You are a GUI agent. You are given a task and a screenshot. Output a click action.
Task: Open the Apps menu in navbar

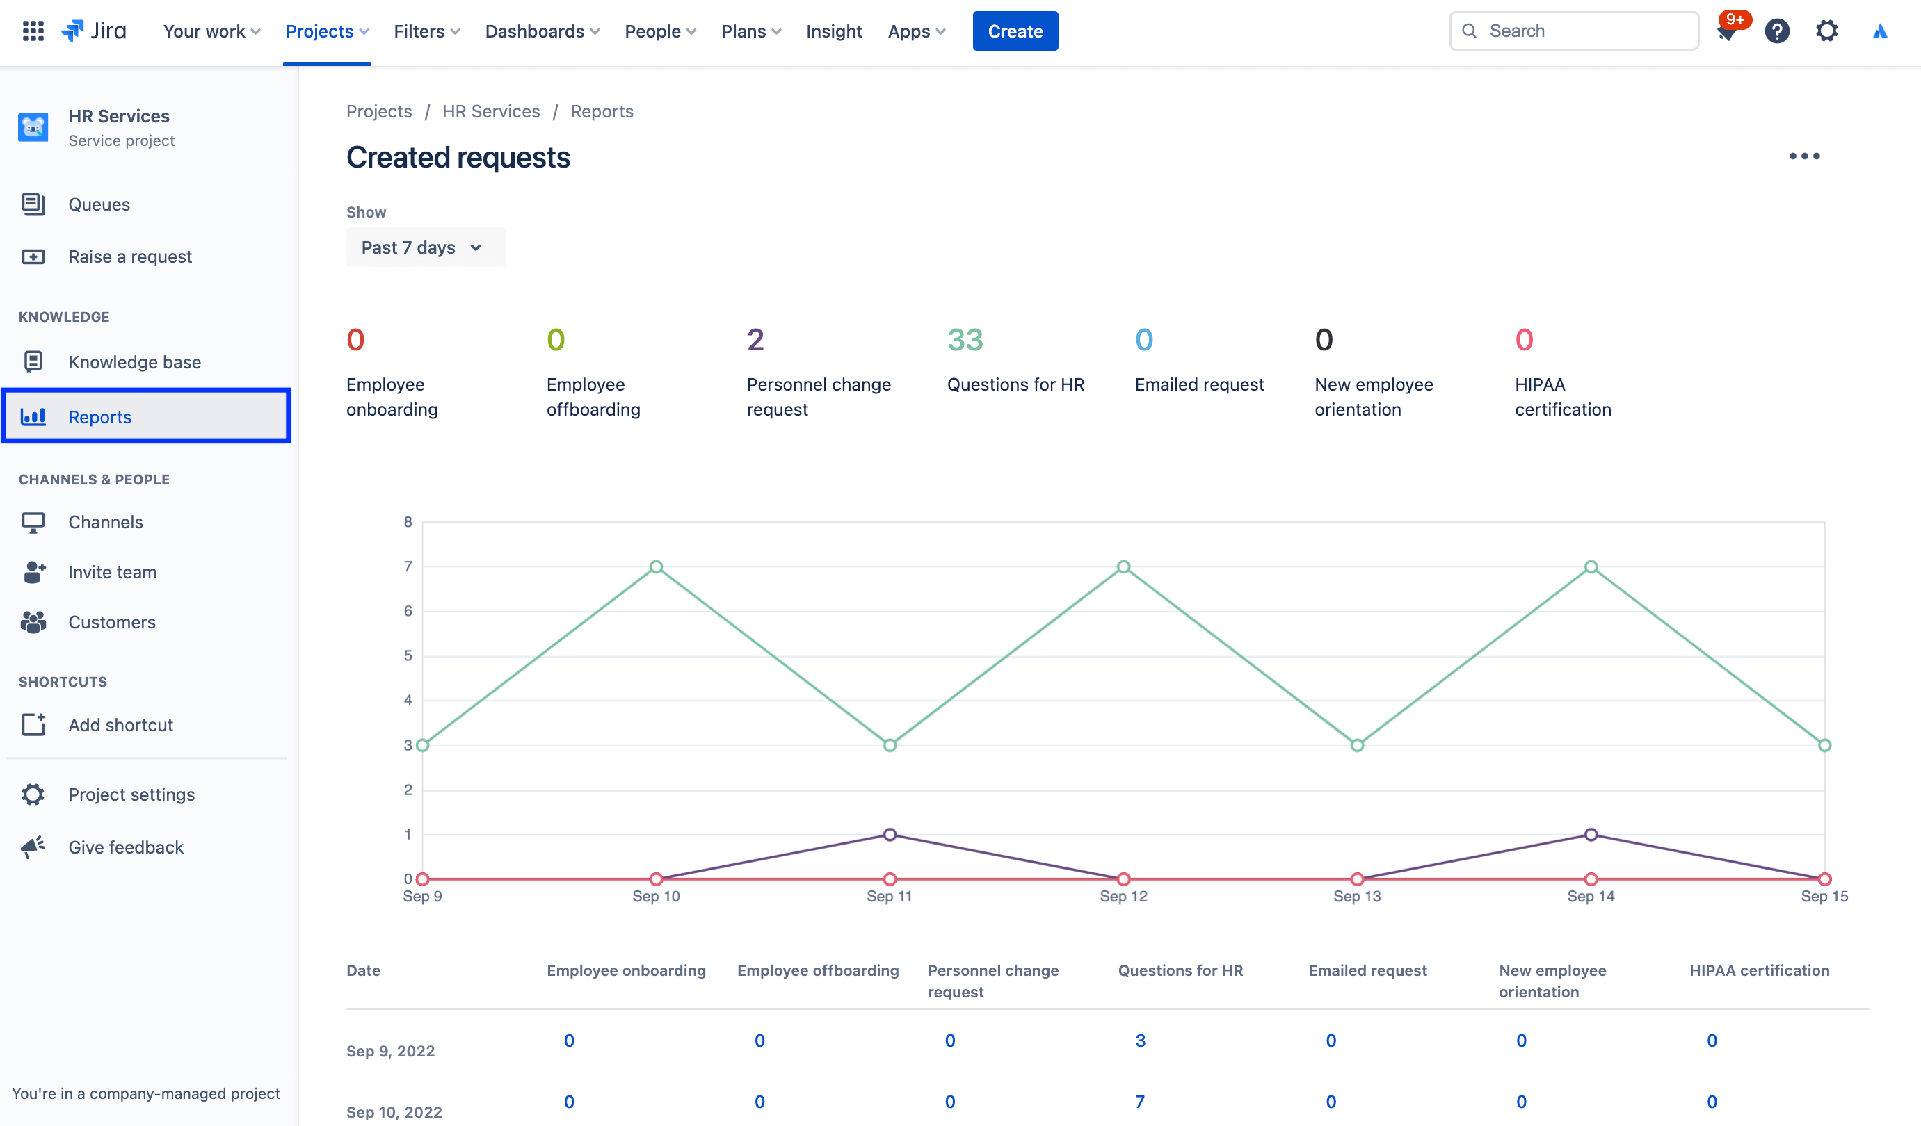tap(915, 29)
